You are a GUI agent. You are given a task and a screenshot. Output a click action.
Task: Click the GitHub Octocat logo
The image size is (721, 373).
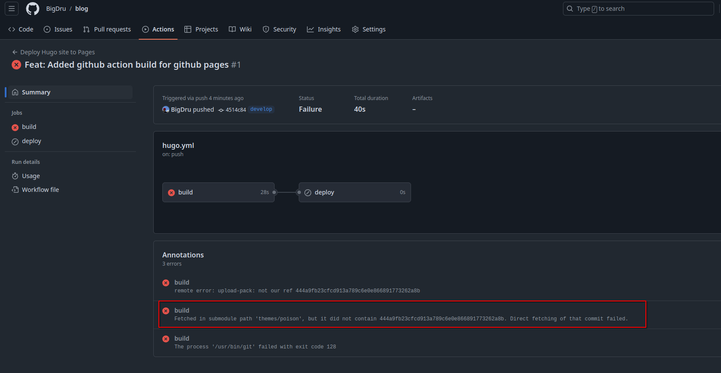33,9
